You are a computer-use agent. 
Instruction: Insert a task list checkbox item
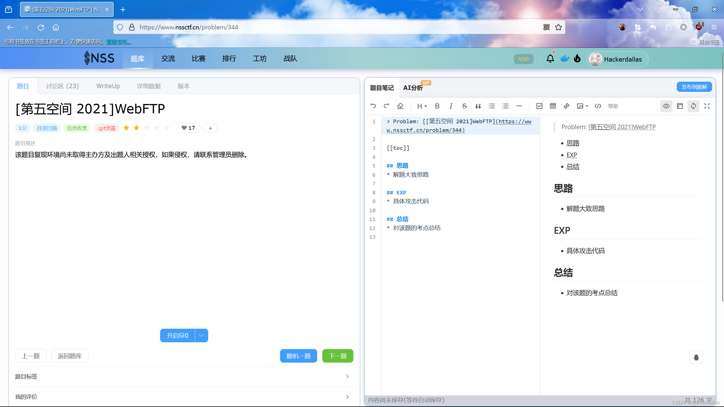539,106
